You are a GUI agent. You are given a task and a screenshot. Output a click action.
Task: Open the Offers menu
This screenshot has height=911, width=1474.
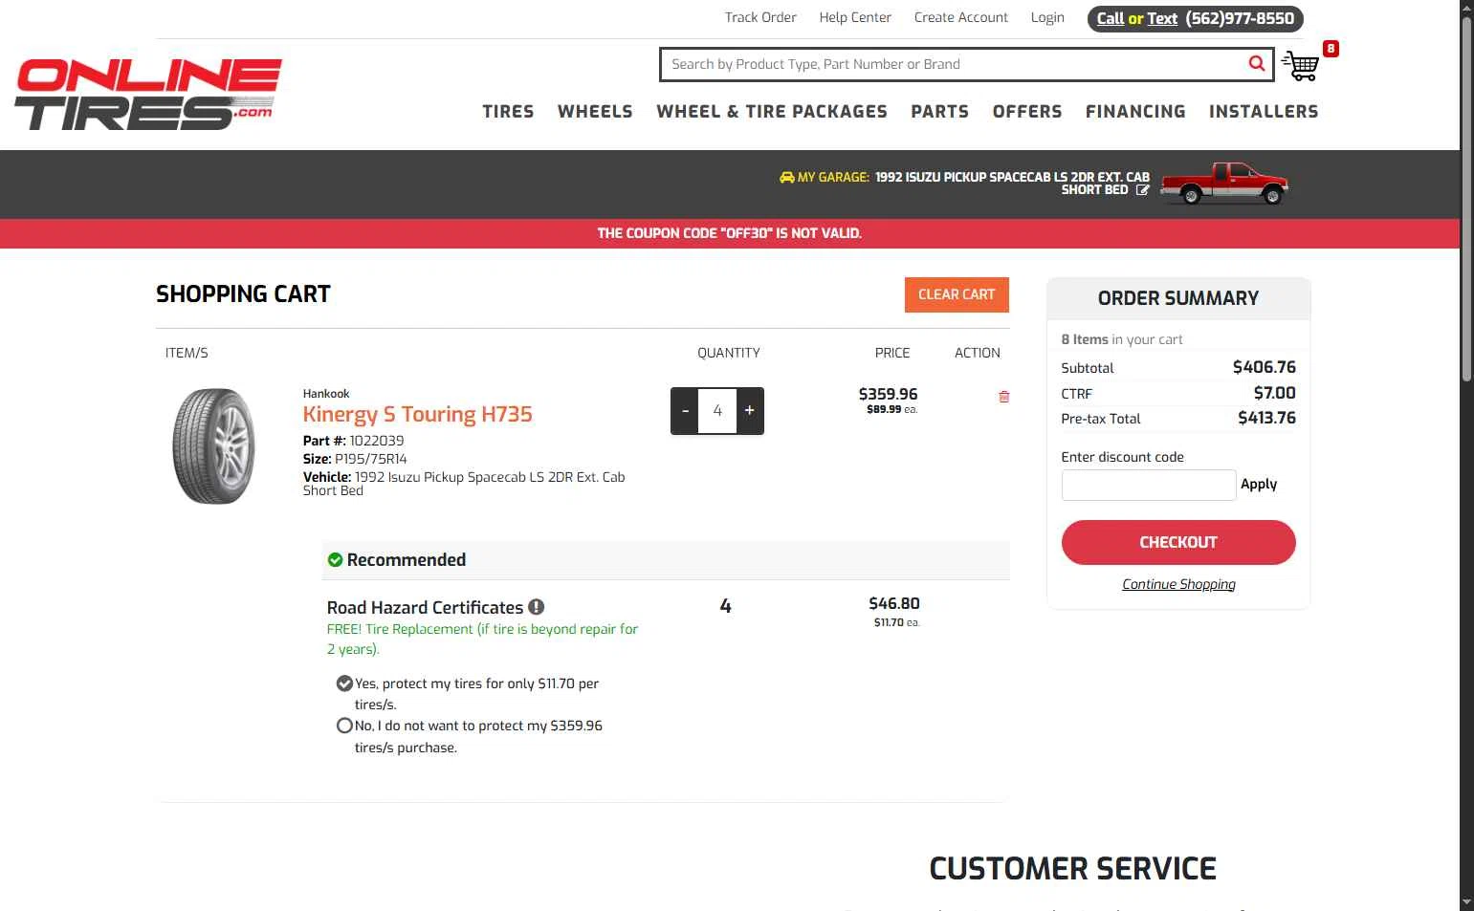point(1027,112)
